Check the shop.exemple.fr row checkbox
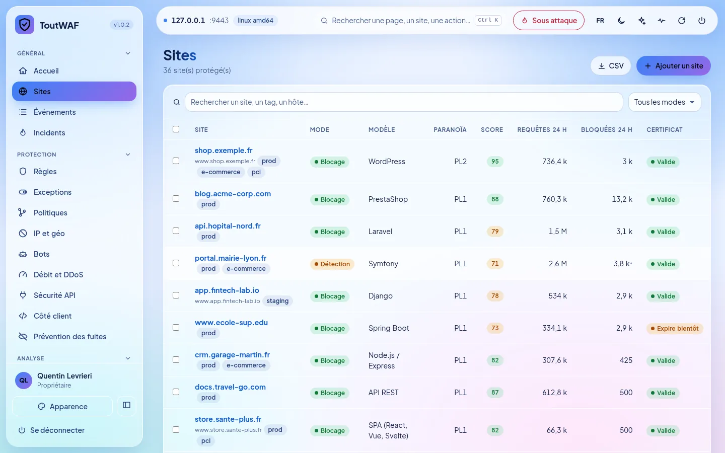The width and height of the screenshot is (725, 453). [x=176, y=161]
